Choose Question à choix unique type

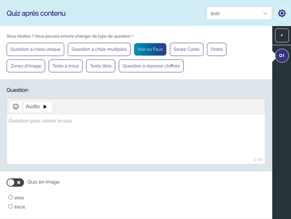[35, 49]
